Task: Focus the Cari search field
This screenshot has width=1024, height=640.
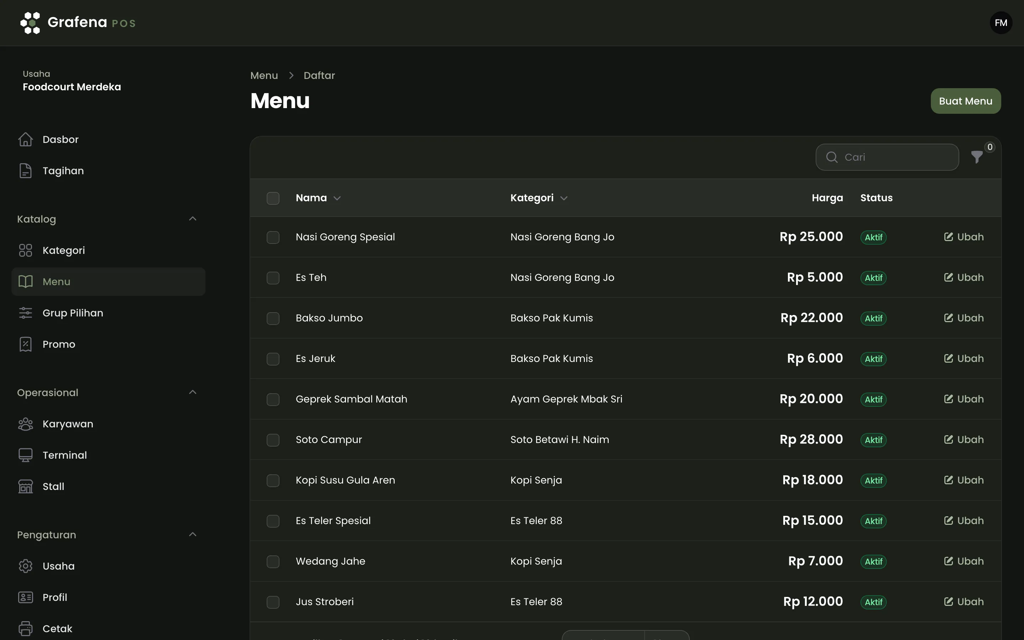Action: 887,157
